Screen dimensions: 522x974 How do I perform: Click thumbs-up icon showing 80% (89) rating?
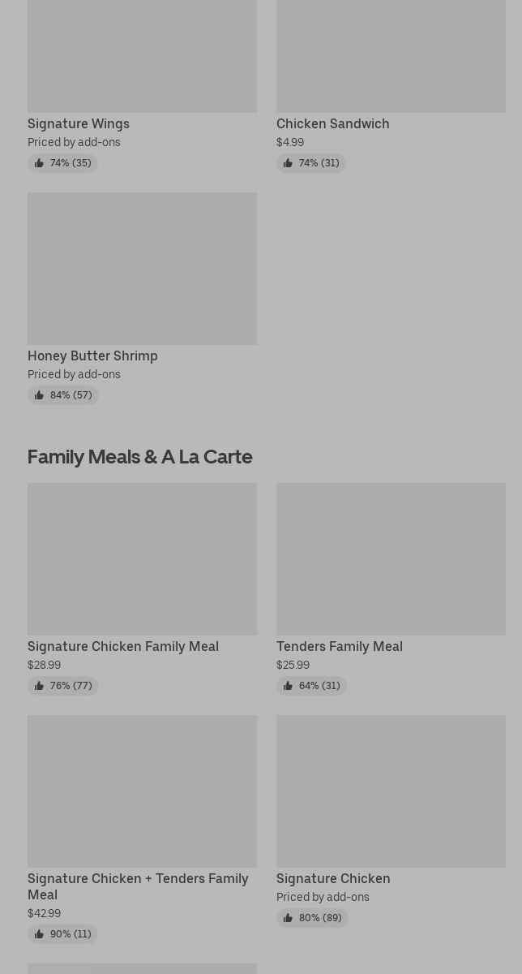pyautogui.click(x=288, y=918)
